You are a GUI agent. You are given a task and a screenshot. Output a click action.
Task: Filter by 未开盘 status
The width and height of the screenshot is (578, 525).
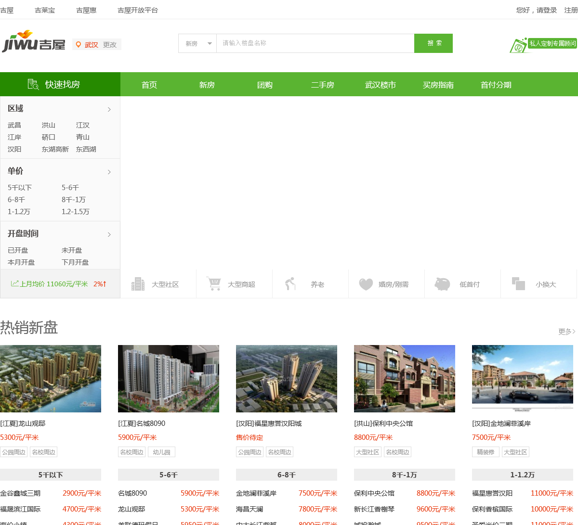[72, 250]
